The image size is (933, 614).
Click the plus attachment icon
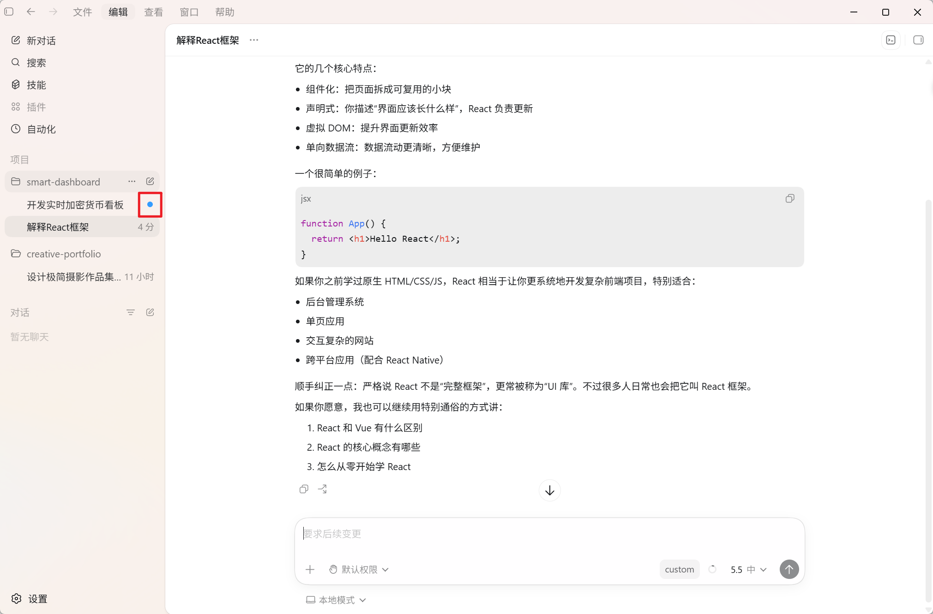coord(310,570)
